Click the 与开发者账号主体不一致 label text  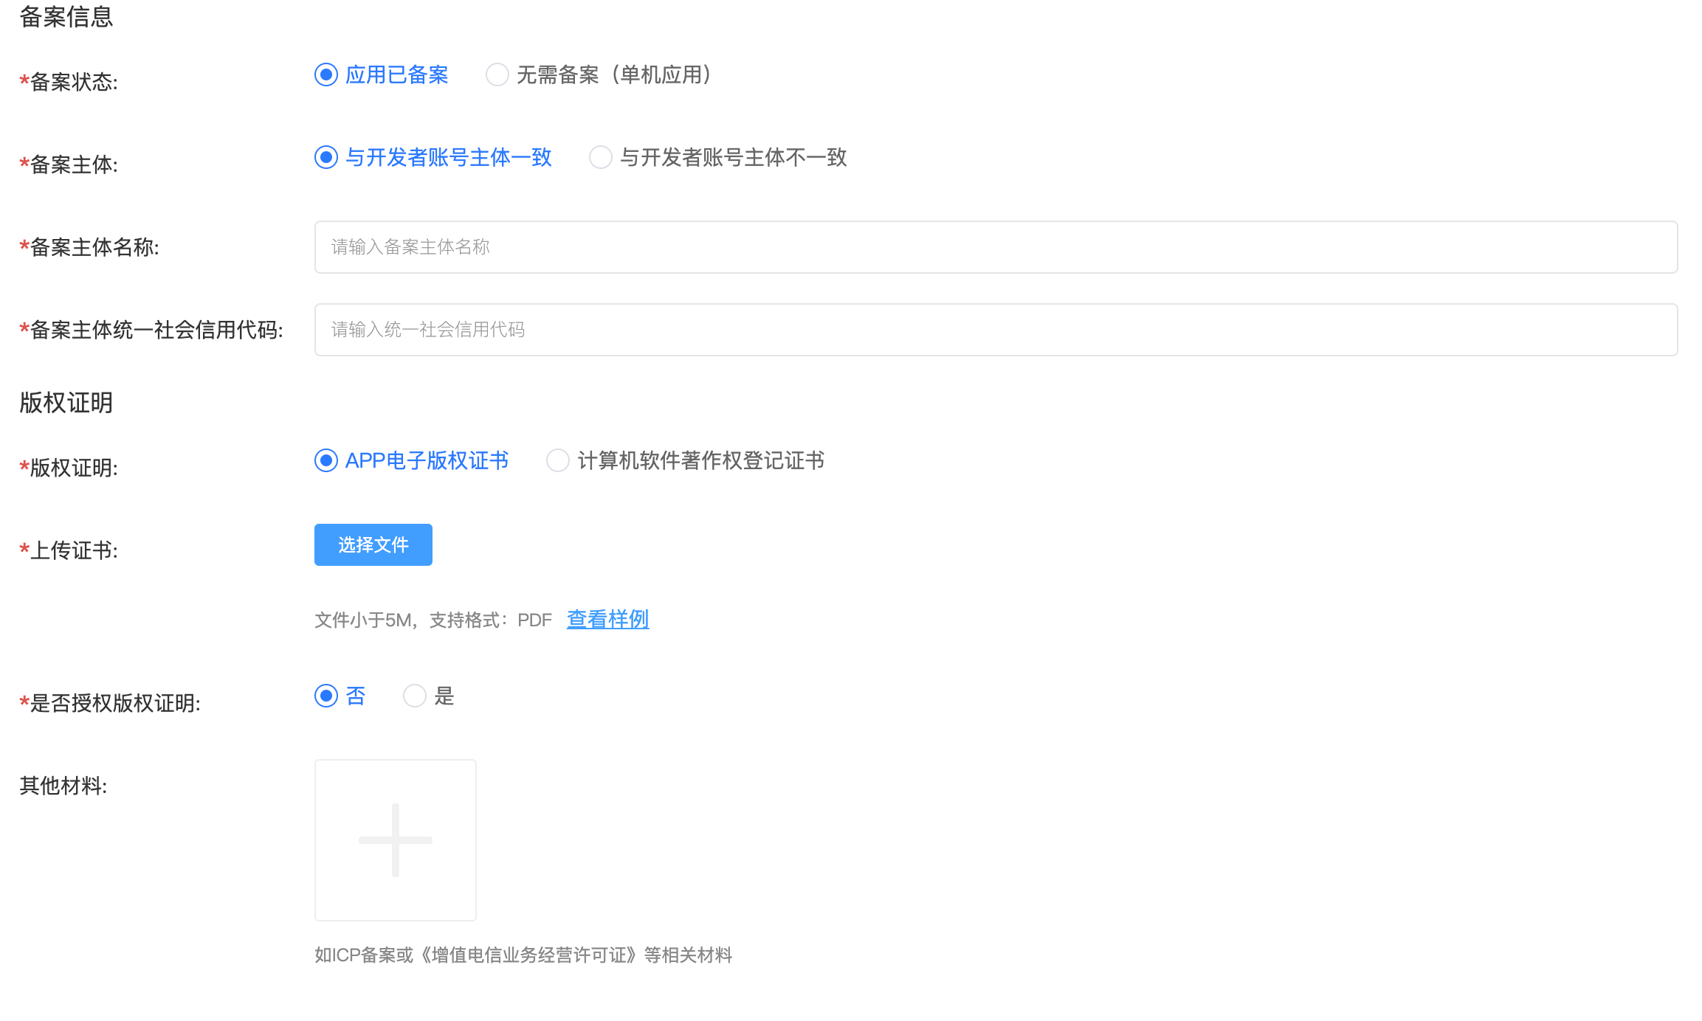(x=734, y=157)
